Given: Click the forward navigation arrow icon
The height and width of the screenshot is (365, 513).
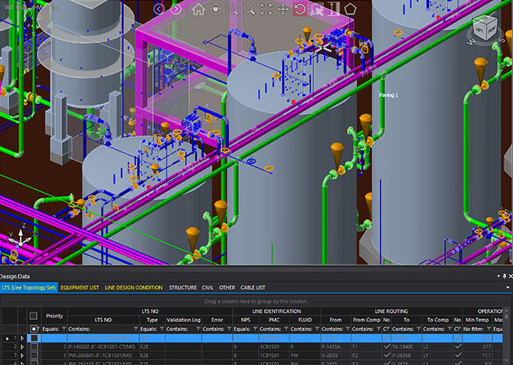Looking at the screenshot, I should tap(177, 9).
